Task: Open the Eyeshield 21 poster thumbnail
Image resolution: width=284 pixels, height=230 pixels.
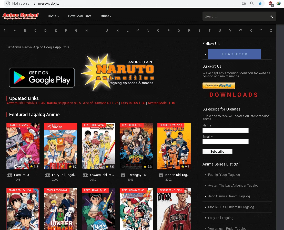Action: tap(136, 209)
